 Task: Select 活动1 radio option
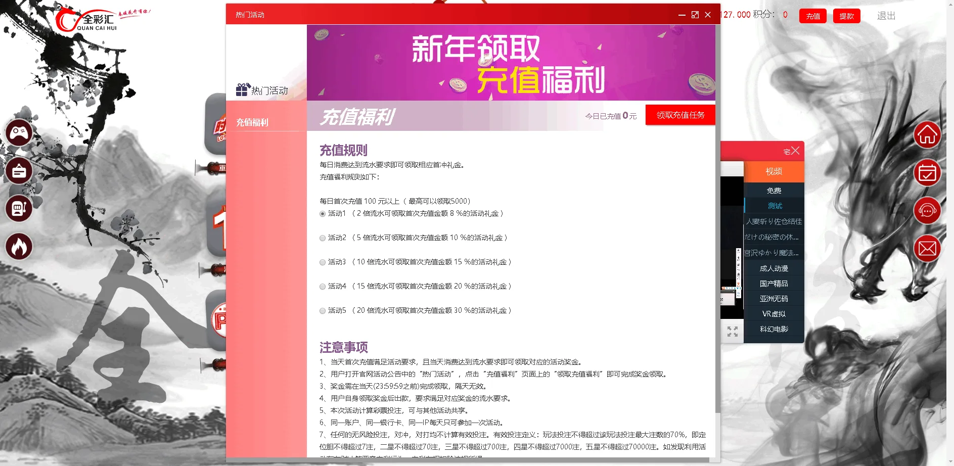[323, 214]
